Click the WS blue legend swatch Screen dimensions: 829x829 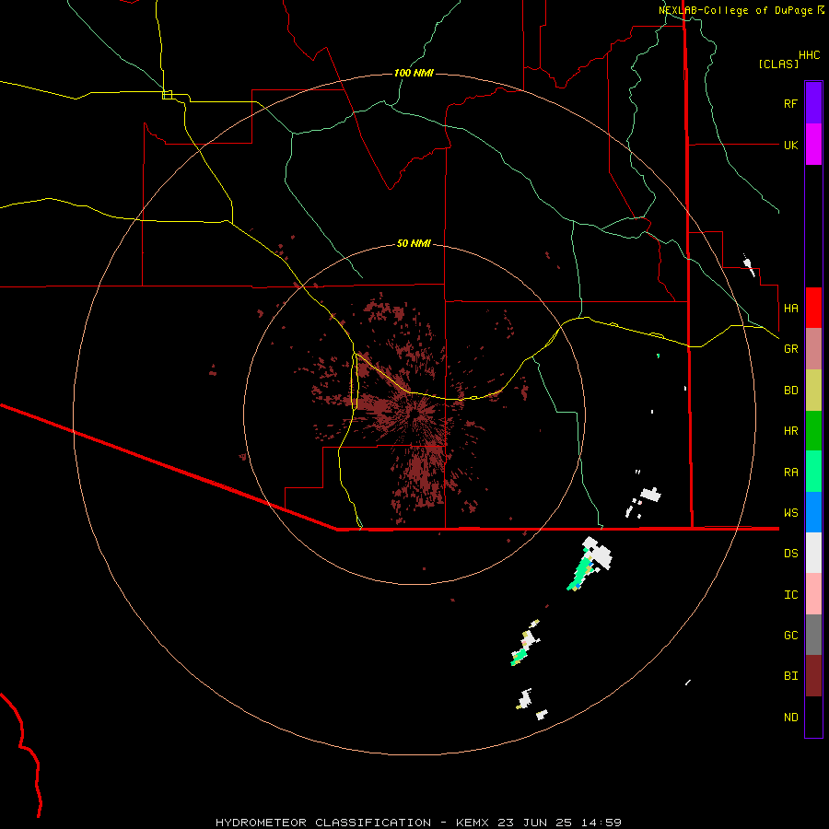[x=813, y=512]
